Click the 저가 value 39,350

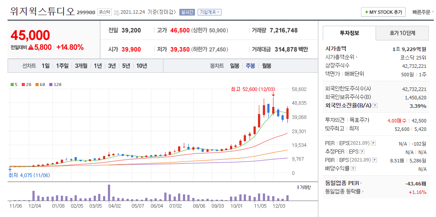pos(180,49)
